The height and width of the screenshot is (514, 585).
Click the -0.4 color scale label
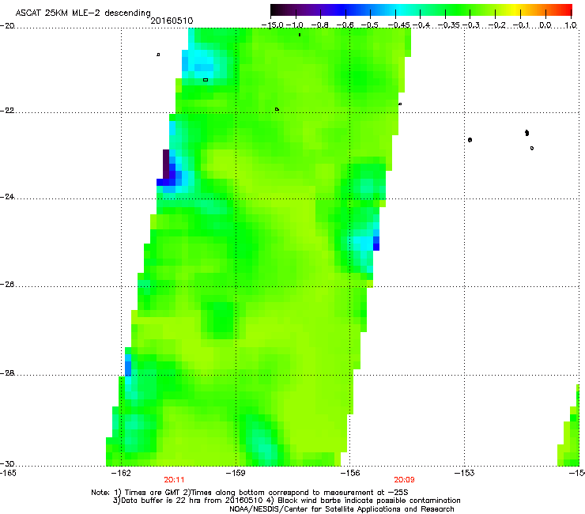point(421,25)
